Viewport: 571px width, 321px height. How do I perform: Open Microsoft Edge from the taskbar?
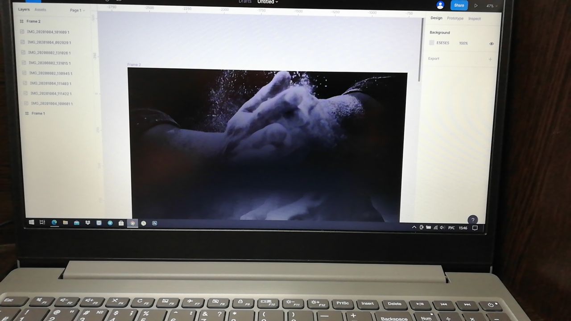coord(54,222)
